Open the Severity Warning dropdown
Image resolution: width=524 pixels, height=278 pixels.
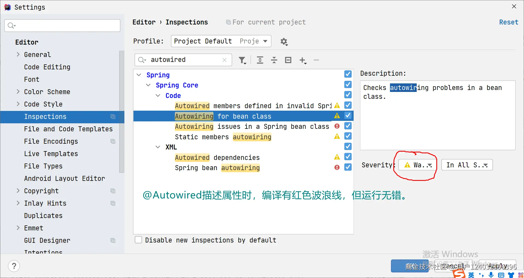pos(418,165)
